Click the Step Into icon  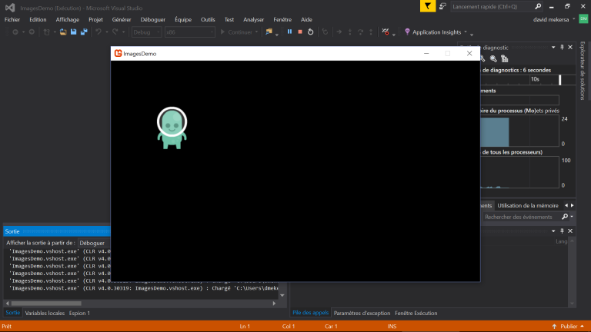[350, 32]
